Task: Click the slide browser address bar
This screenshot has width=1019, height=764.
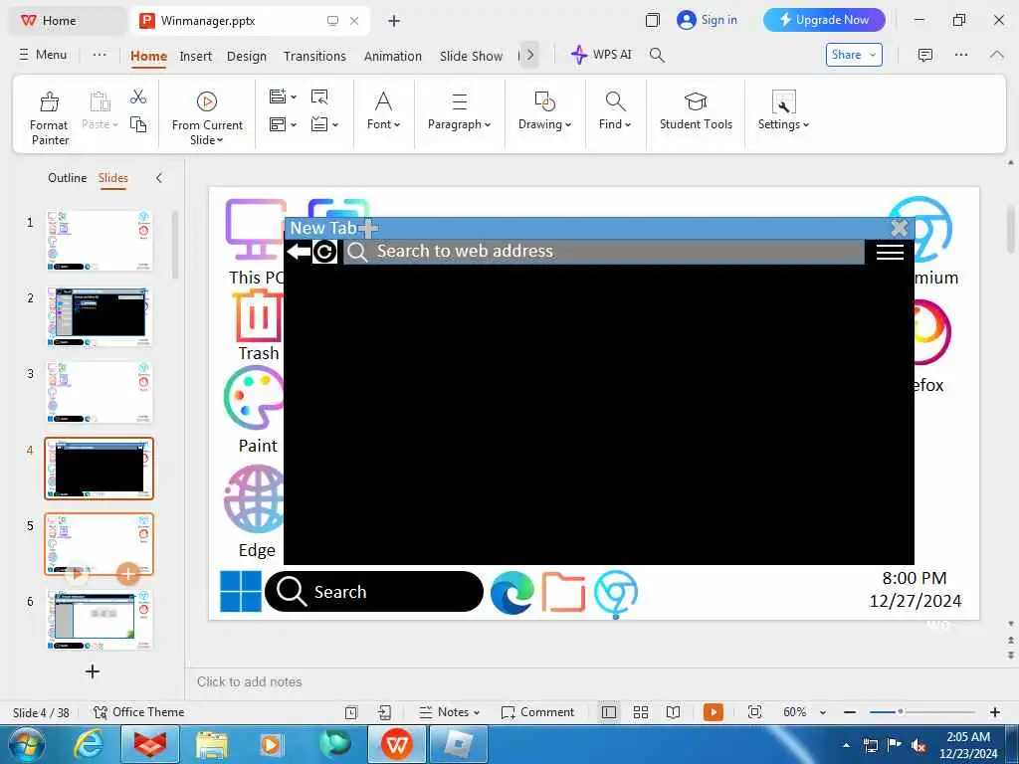Action: [x=604, y=252]
